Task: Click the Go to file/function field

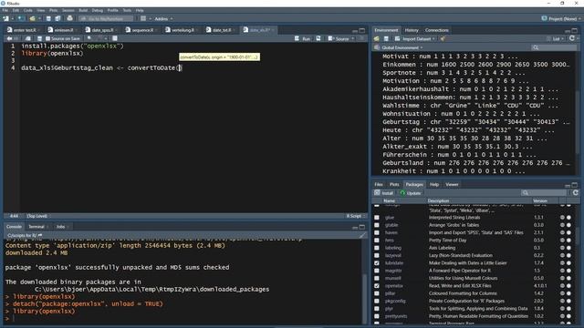Action: [x=106, y=18]
